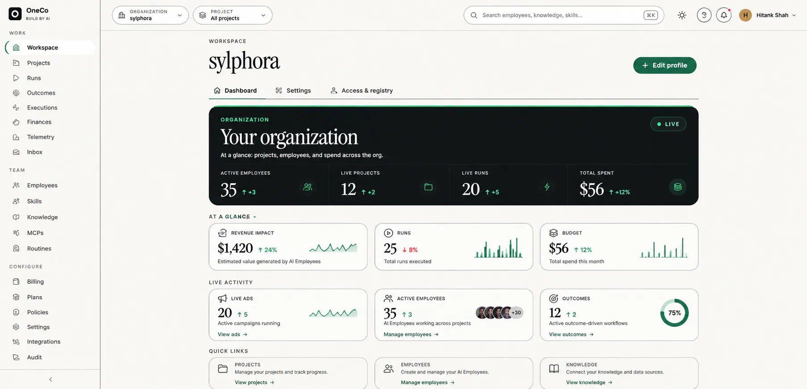Click the Finances icon in sidebar
The width and height of the screenshot is (807, 389).
point(16,122)
